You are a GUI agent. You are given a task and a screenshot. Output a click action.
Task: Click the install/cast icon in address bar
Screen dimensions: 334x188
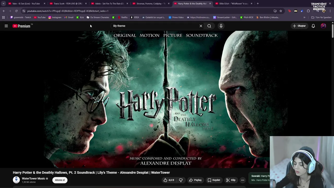click(x=275, y=11)
